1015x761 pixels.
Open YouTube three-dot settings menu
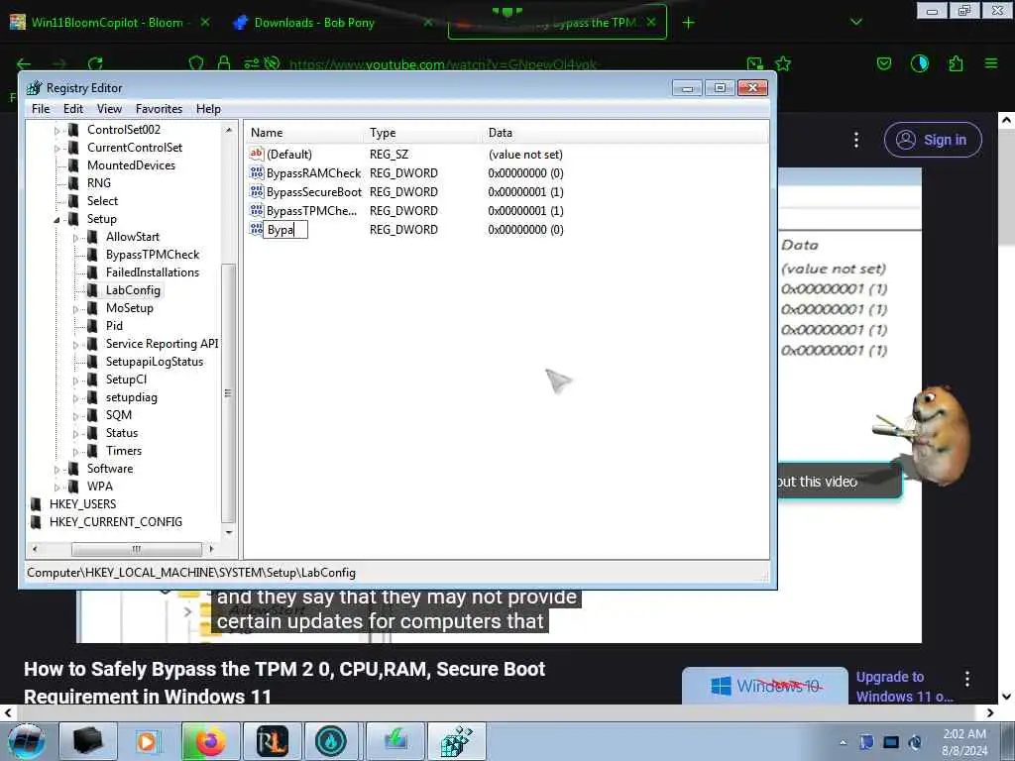(855, 140)
